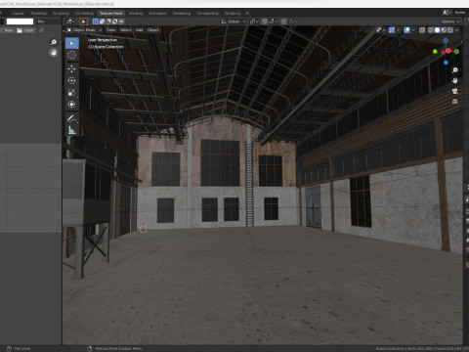Open the Animation workspace tab
Screen dimensions: 469x352
(157, 14)
